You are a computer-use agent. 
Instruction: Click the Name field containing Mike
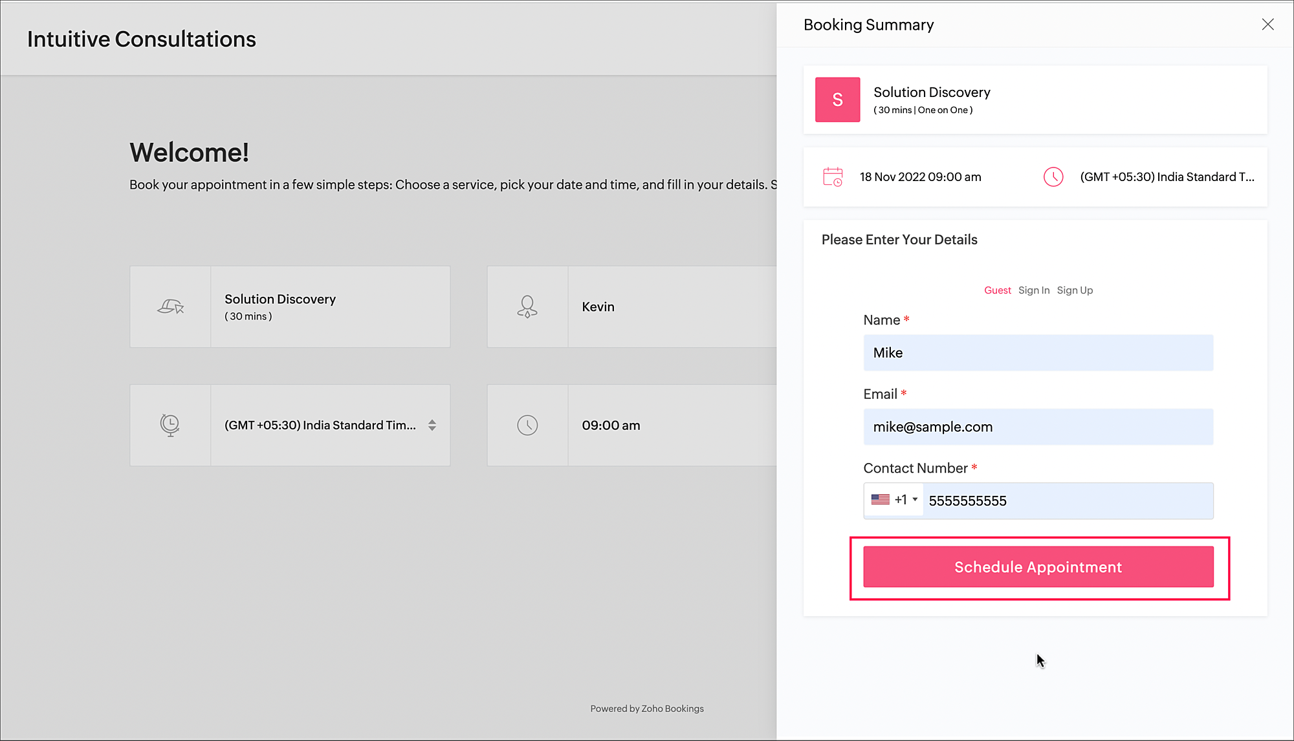(x=1038, y=353)
